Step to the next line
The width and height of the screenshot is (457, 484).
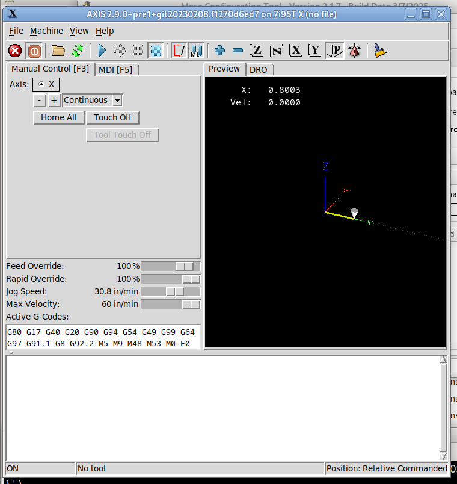pos(120,51)
